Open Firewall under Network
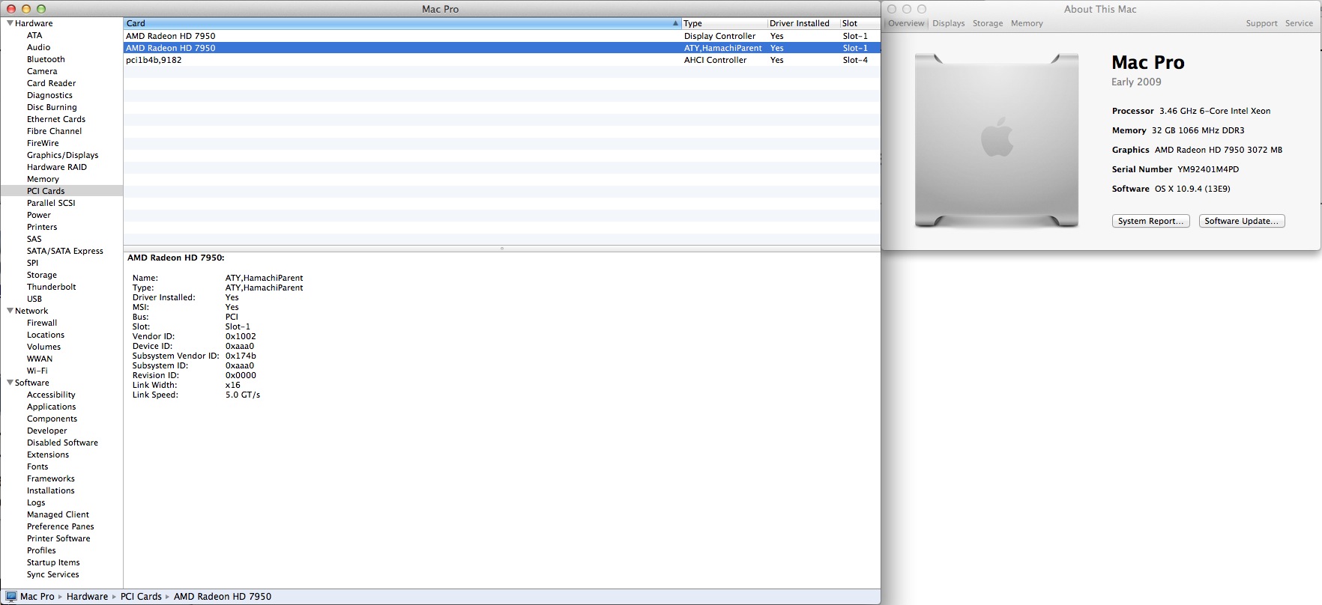This screenshot has height=605, width=1322. (42, 323)
